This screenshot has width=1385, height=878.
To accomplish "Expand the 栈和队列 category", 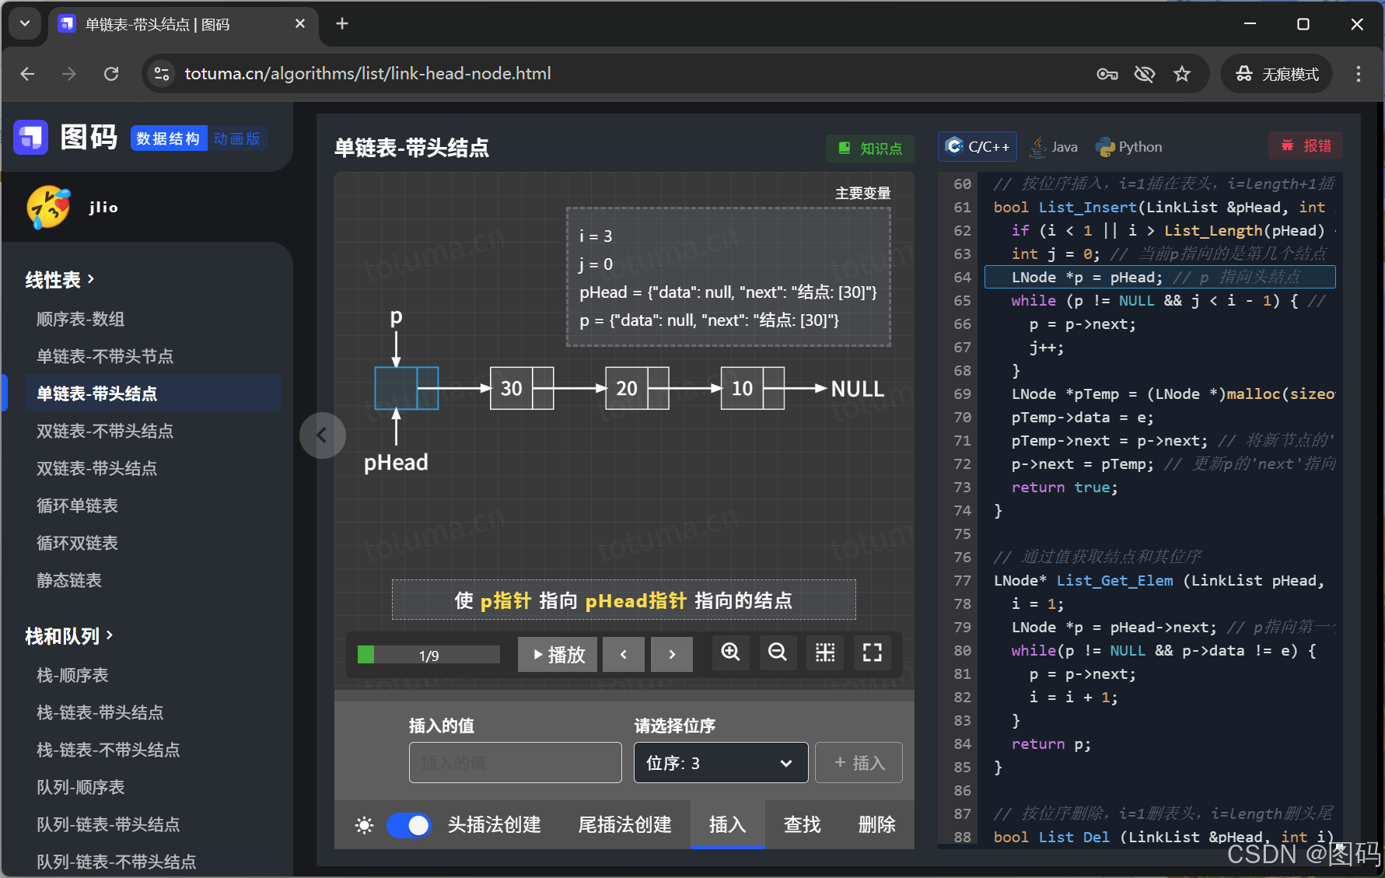I will 69,636.
